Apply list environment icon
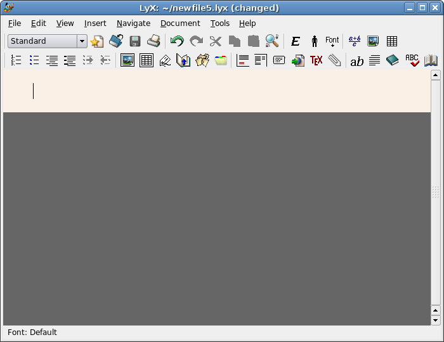 point(52,60)
